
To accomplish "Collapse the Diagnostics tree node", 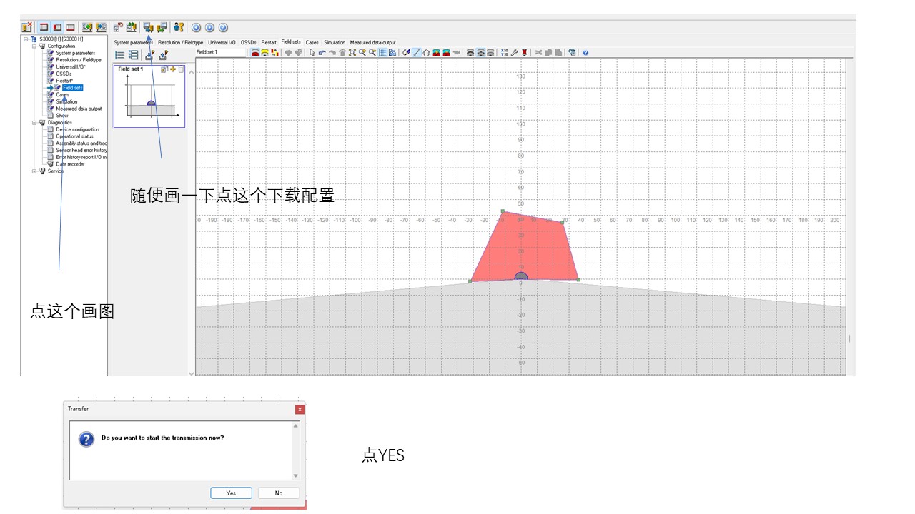I will click(34, 122).
